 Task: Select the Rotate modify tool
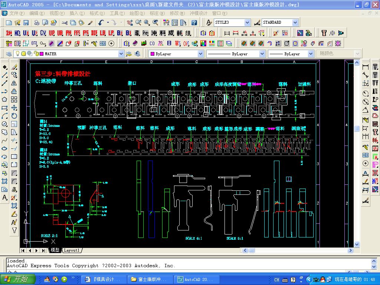coord(14,116)
